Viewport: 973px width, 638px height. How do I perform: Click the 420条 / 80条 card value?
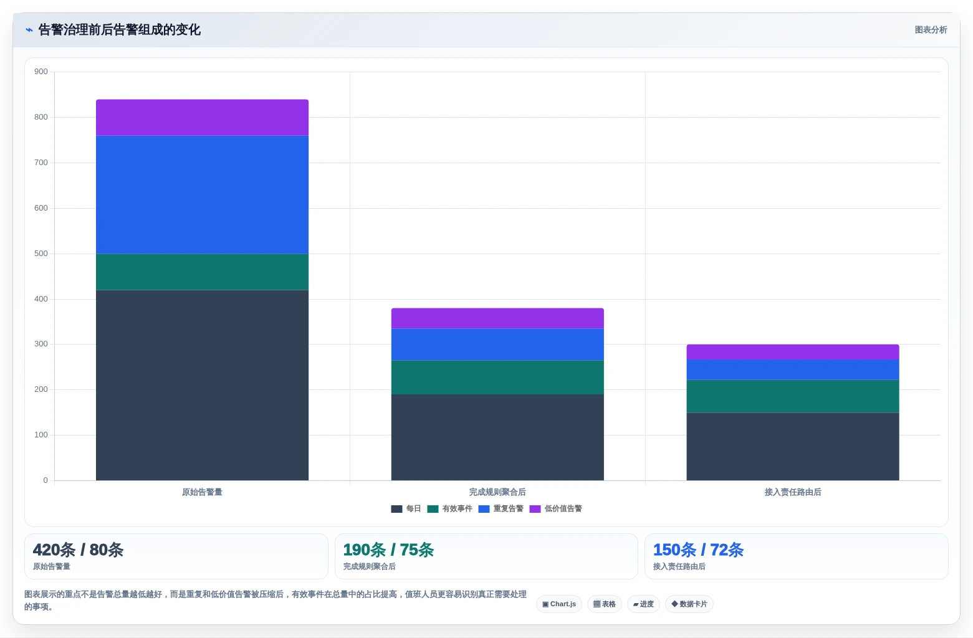(78, 550)
